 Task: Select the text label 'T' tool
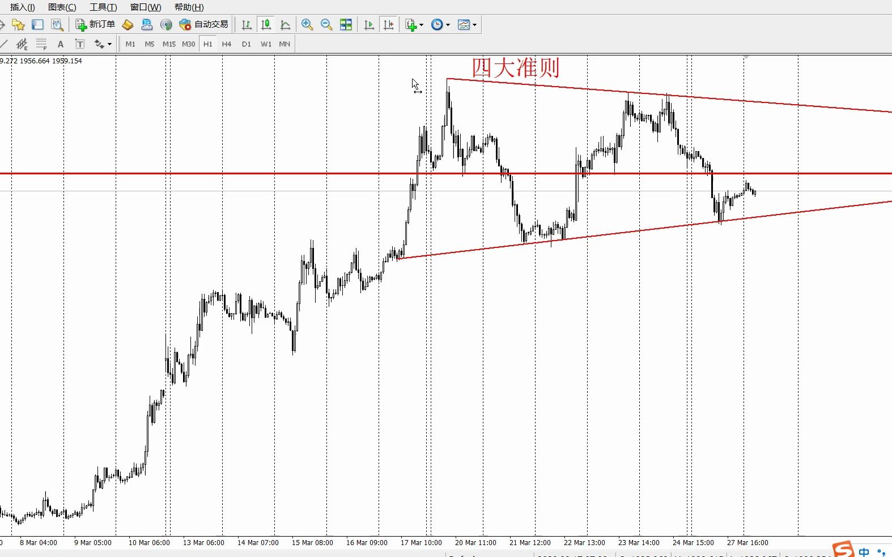(80, 44)
